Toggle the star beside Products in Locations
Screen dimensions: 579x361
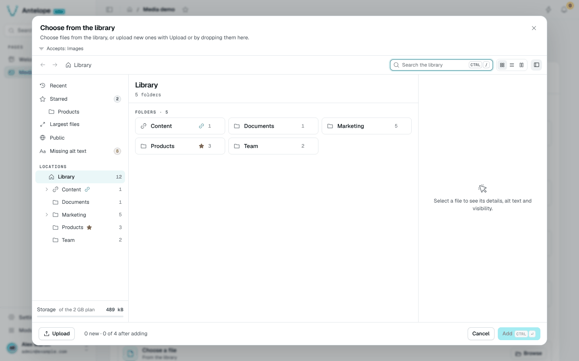click(x=89, y=227)
